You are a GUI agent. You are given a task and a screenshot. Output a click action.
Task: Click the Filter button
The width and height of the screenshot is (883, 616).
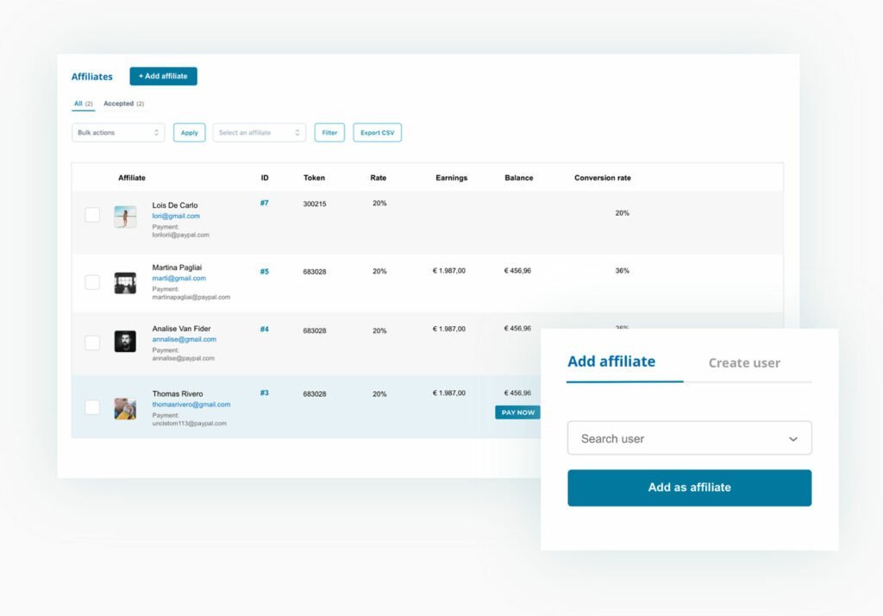329,133
